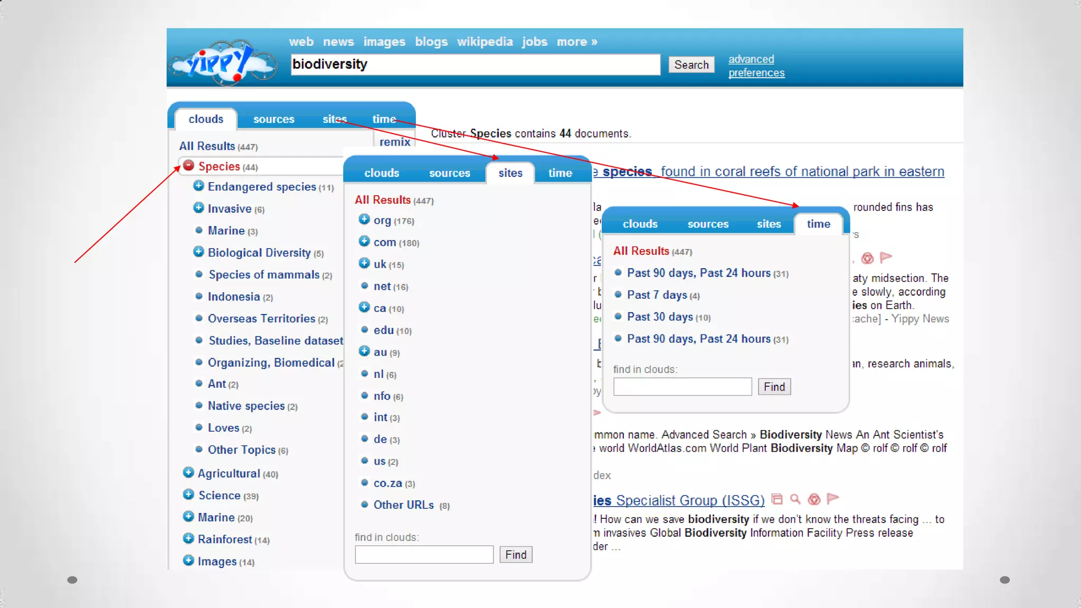Open the wikipedia search category
Screen dimensions: 1081x608
pyautogui.click(x=485, y=42)
